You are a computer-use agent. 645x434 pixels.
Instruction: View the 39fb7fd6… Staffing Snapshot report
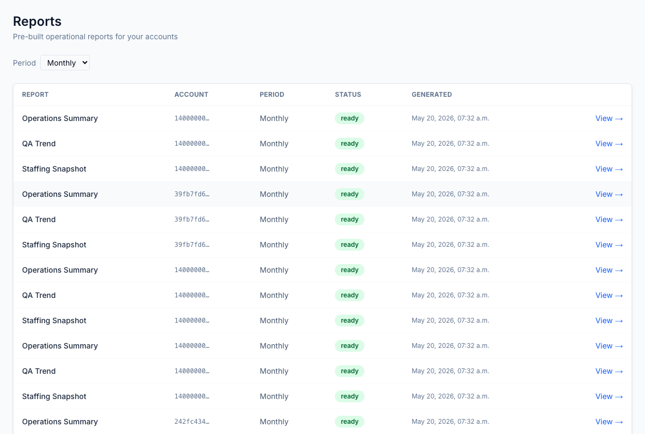tap(609, 245)
